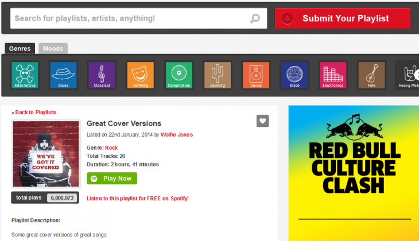Screen dimensions: 419x241
Task: Switch to the Moods tab
Action: [53, 49]
